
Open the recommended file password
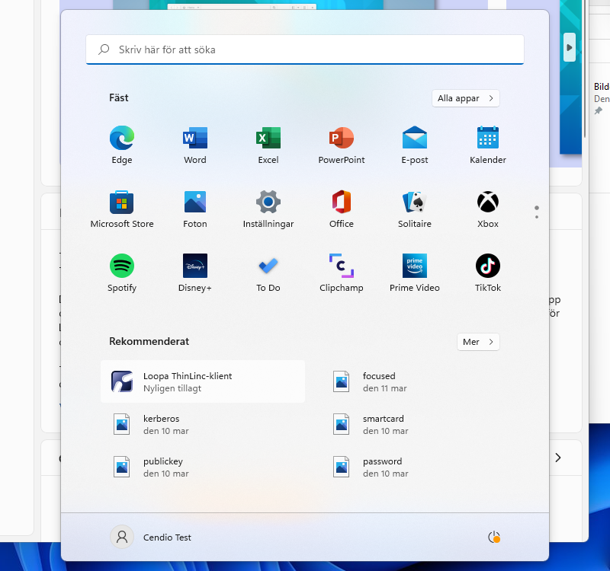(x=422, y=467)
